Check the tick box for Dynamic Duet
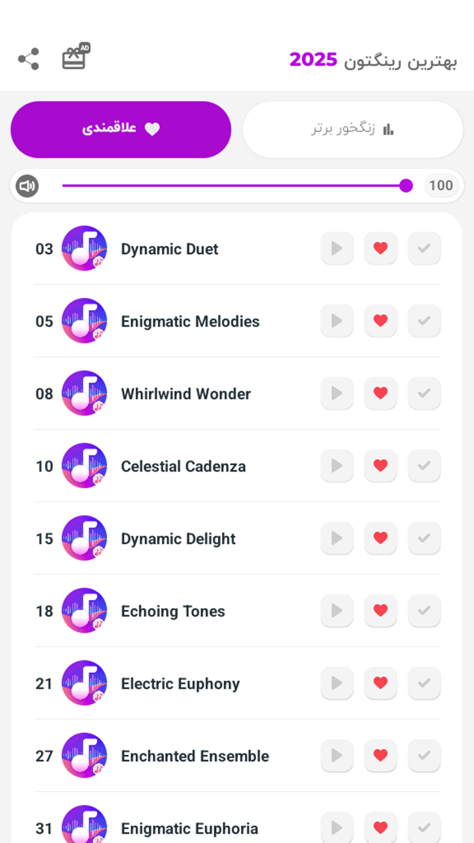Image resolution: width=474 pixels, height=843 pixels. tap(424, 248)
